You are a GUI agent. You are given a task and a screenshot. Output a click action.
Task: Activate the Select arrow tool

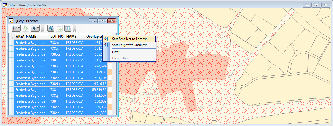(x=34, y=28)
